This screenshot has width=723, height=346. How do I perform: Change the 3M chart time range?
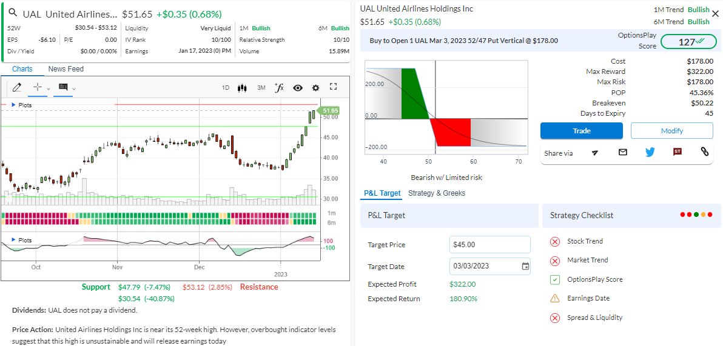[x=261, y=87]
